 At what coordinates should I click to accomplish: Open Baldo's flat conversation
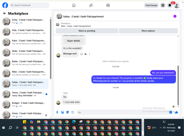coord(25,63)
